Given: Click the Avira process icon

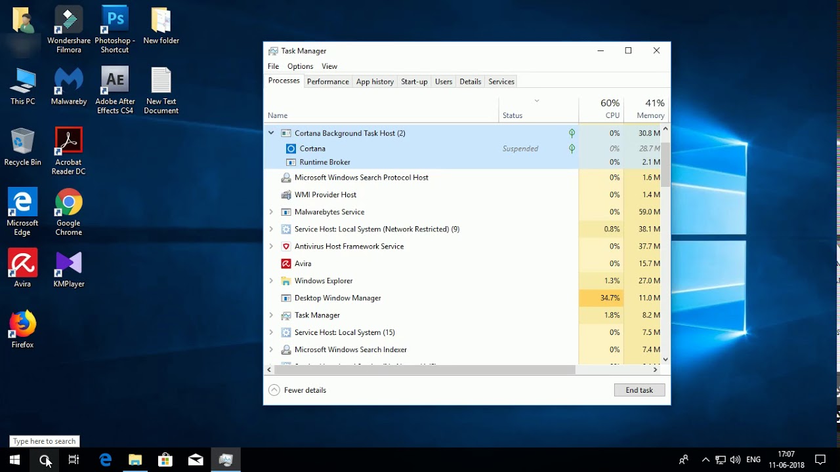Looking at the screenshot, I should [287, 263].
